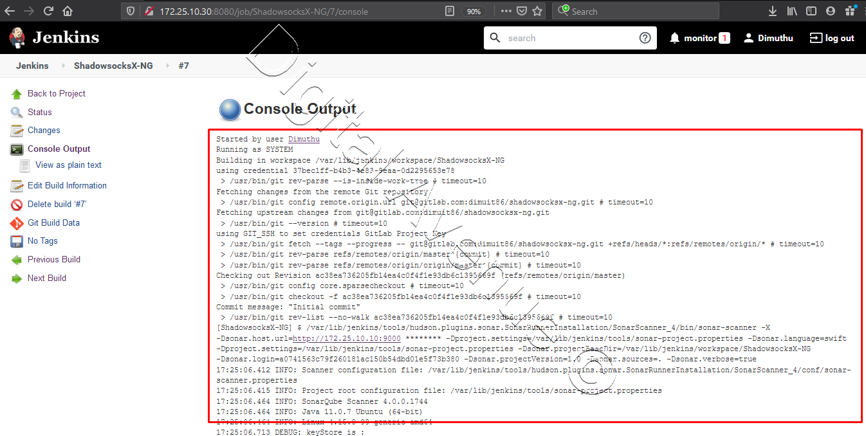Select the Status magnifier icon
Image resolution: width=866 pixels, height=436 pixels.
(x=16, y=112)
